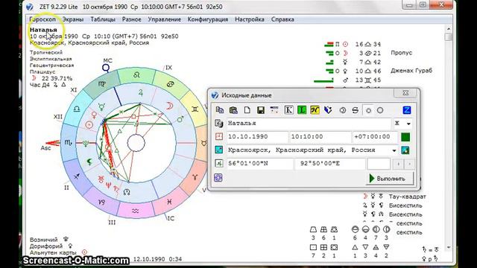Click the green Lilith glyph in the chart

click(89, 162)
